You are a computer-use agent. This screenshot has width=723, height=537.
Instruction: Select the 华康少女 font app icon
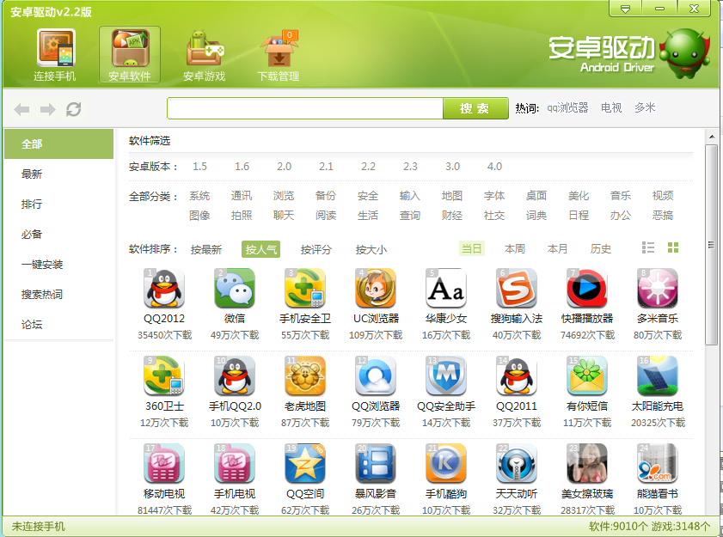pos(446,289)
